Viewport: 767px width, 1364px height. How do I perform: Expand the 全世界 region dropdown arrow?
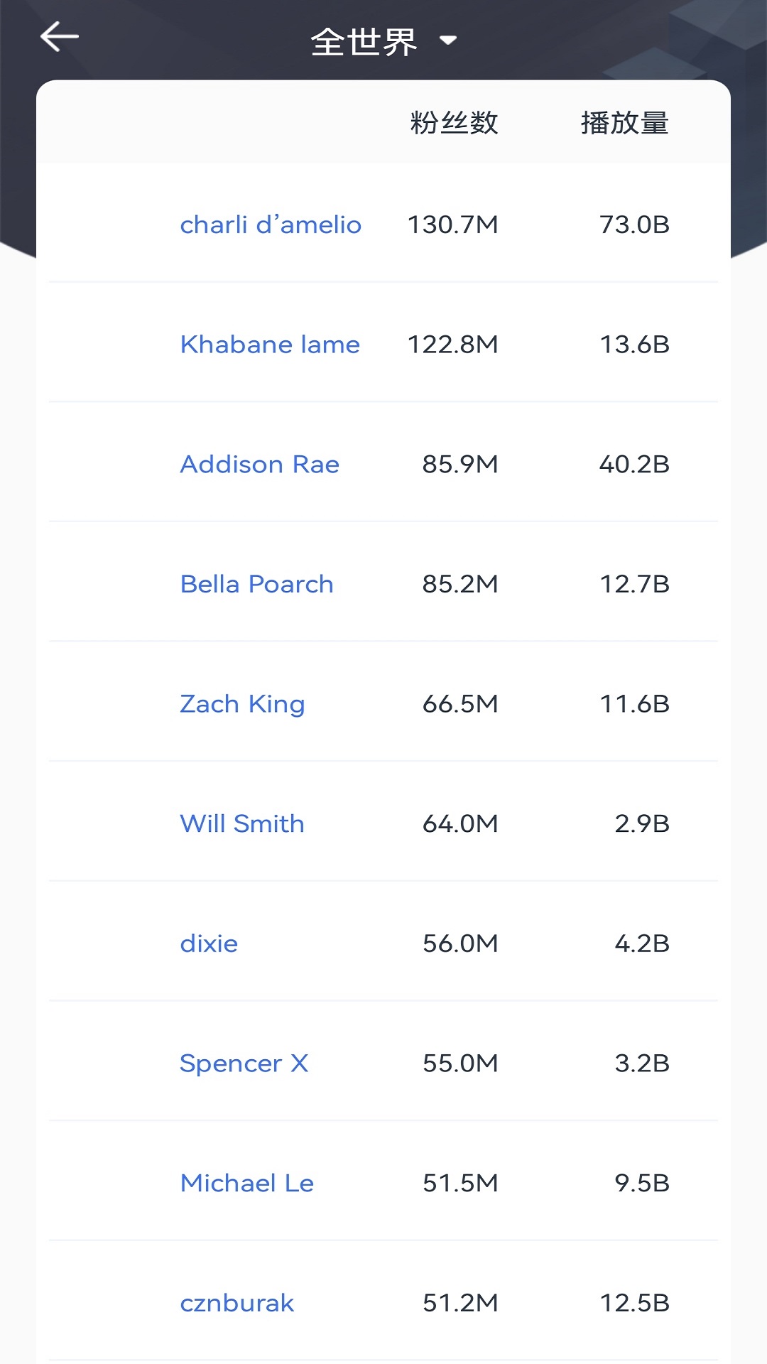pyautogui.click(x=448, y=40)
